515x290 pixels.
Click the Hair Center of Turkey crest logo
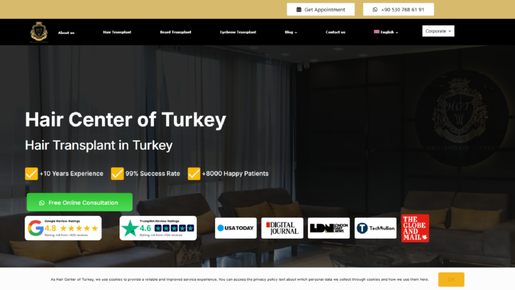tap(39, 33)
